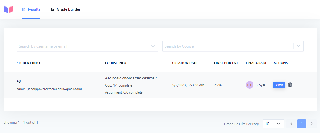This screenshot has height=133, width=320.
Task: Click the 'Grade Results Per Page:' label
Action: 242,124
